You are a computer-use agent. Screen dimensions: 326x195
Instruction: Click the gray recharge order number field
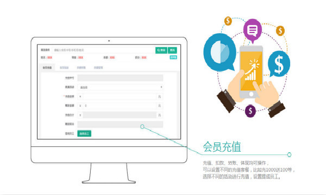tap(120, 78)
